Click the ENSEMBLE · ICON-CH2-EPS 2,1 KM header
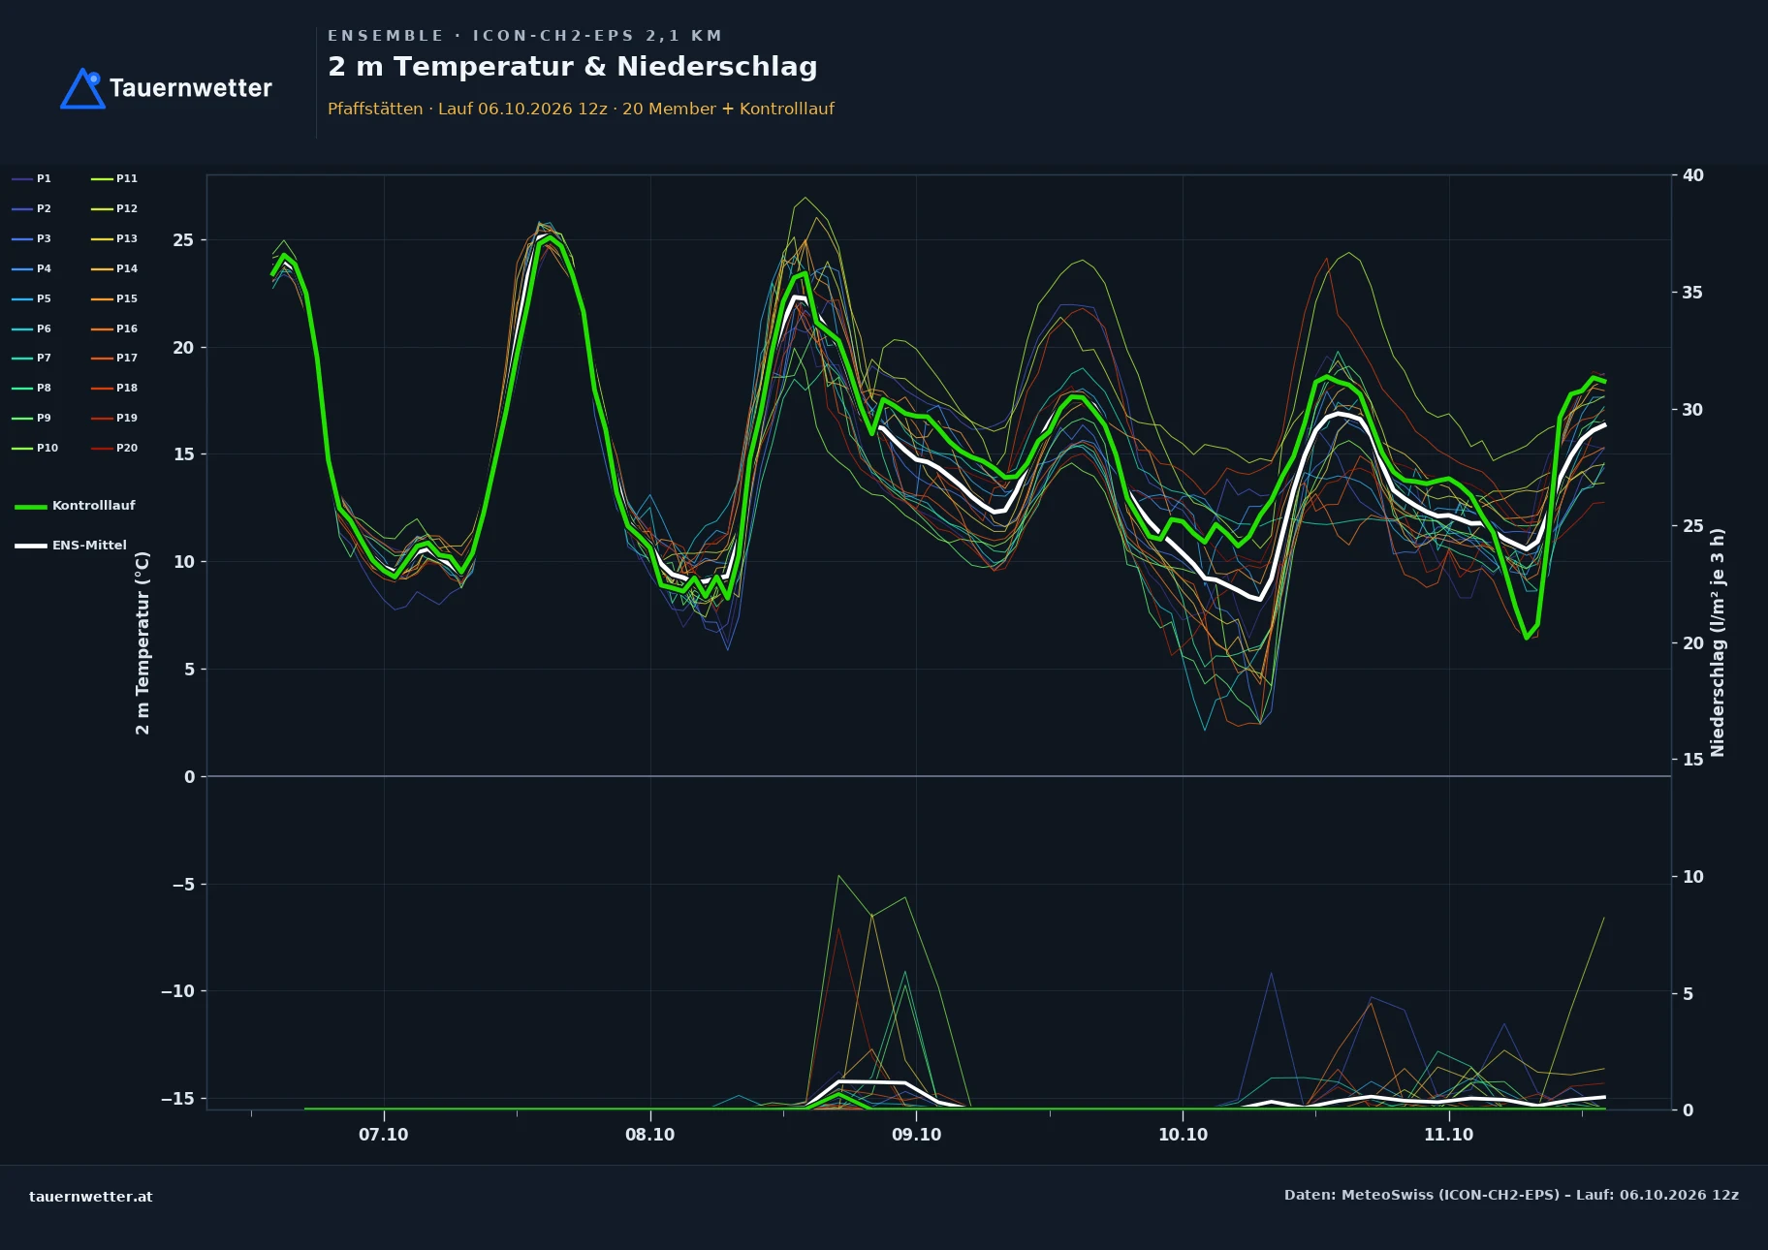This screenshot has height=1250, width=1768. [524, 36]
